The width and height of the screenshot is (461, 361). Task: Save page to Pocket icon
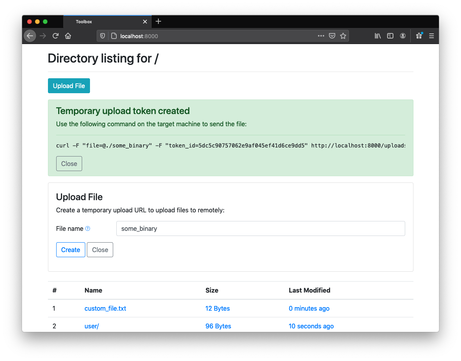click(x=332, y=36)
